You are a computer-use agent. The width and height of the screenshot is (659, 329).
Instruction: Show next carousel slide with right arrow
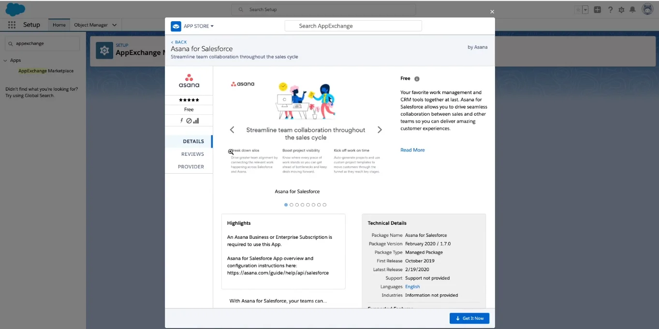tap(380, 130)
